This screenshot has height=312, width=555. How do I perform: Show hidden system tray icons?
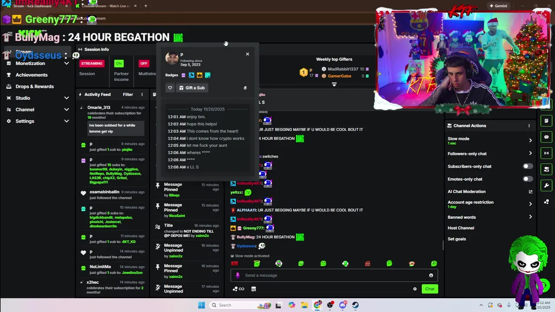[x=481, y=305]
